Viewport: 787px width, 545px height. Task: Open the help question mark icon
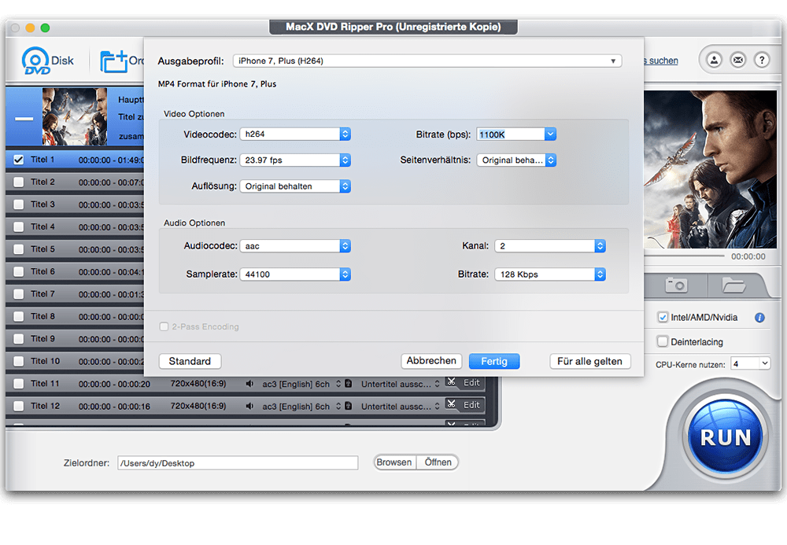[761, 59]
